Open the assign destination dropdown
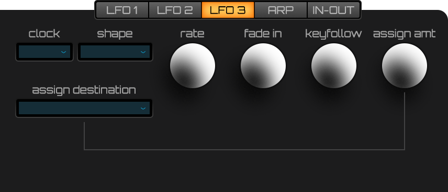Image resolution: width=448 pixels, height=192 pixels. (x=84, y=108)
